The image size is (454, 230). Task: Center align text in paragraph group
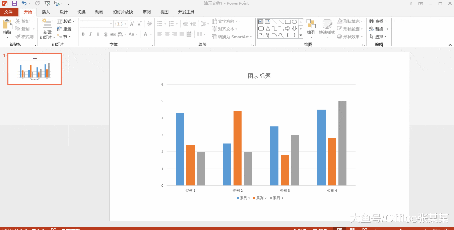tap(167, 34)
